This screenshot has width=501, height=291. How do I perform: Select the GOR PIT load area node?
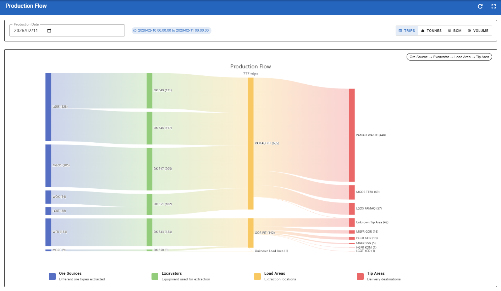point(250,233)
